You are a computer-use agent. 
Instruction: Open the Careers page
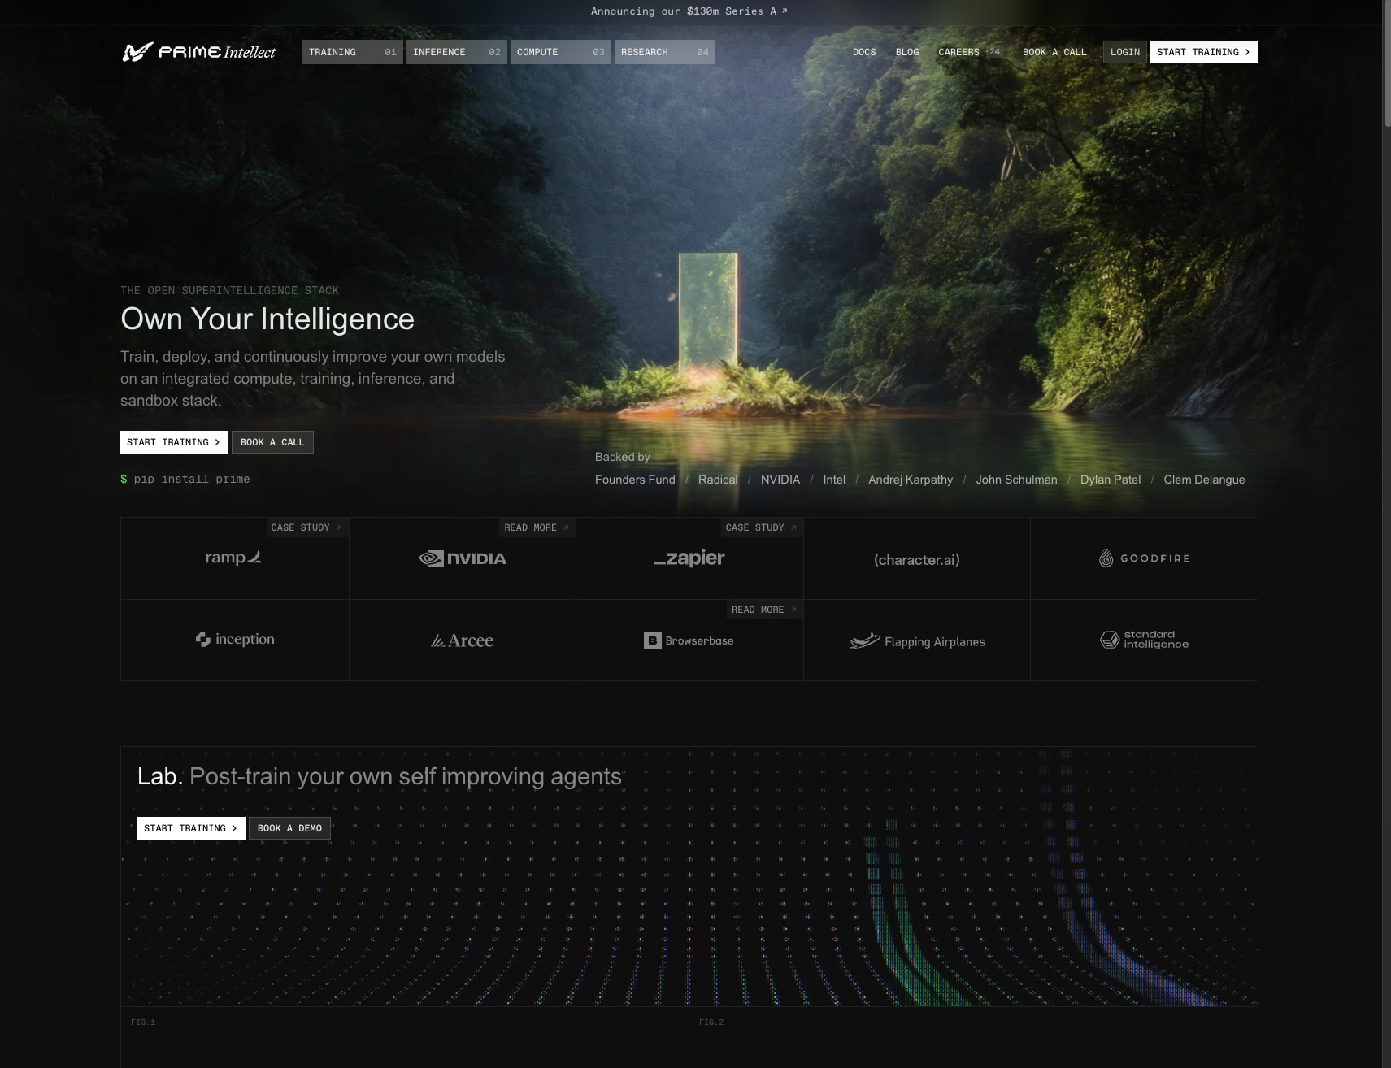[x=958, y=52]
